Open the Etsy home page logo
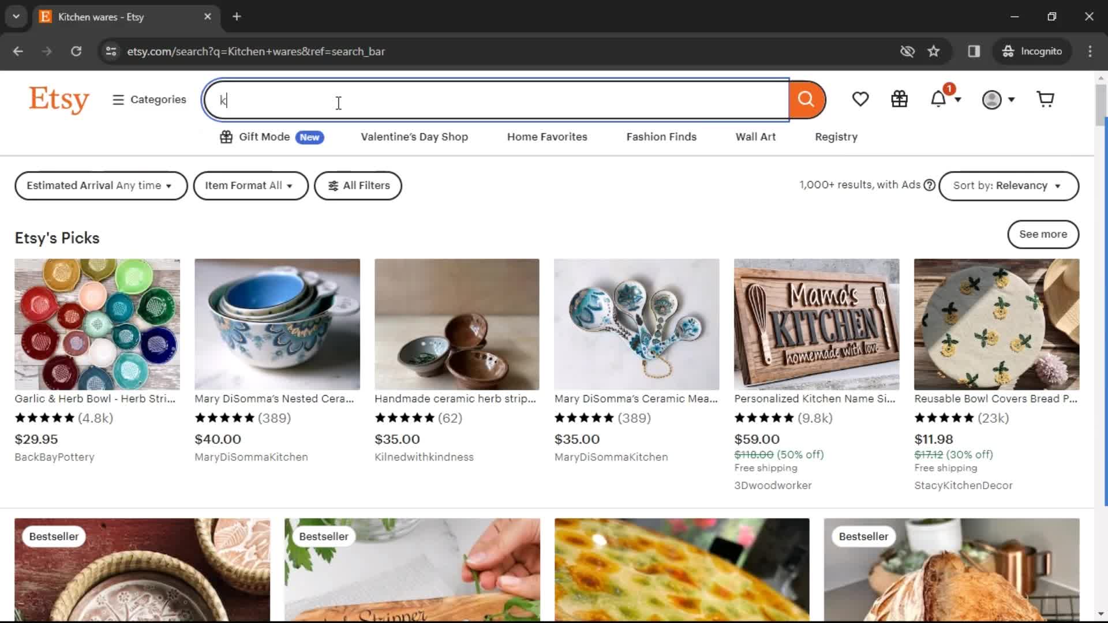 (x=59, y=99)
